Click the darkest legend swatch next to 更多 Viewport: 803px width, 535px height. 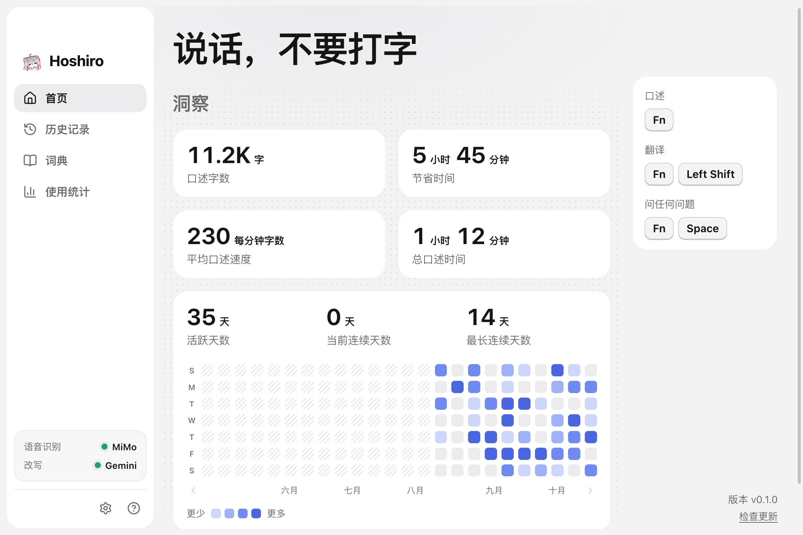(x=256, y=513)
